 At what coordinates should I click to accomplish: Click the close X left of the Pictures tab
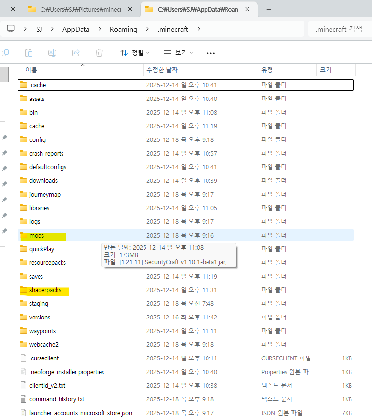pyautogui.click(x=13, y=9)
